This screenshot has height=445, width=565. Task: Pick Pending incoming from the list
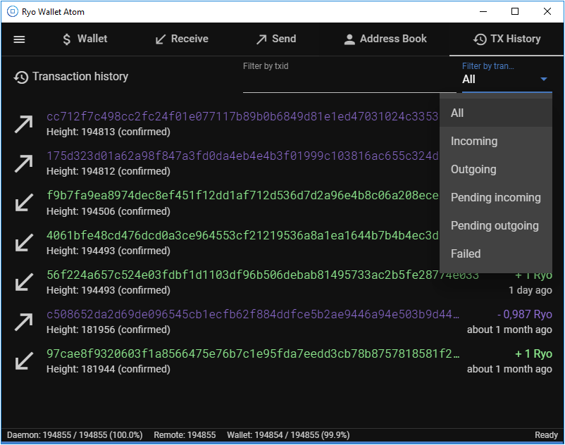click(496, 197)
